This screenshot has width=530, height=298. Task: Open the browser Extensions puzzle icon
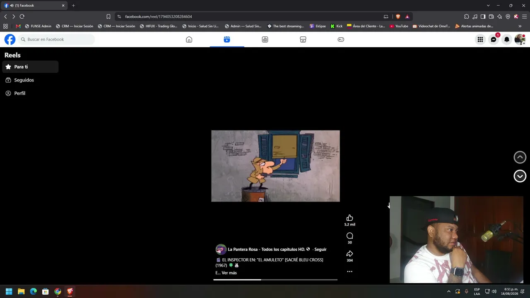(x=467, y=17)
